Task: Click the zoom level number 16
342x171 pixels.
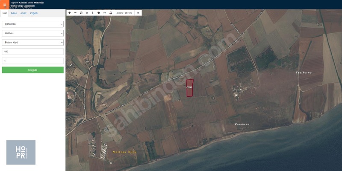Action: 138,13
